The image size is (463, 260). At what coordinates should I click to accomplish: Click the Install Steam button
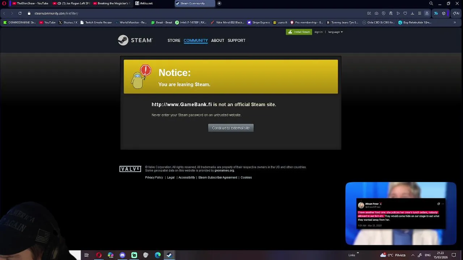(299, 32)
